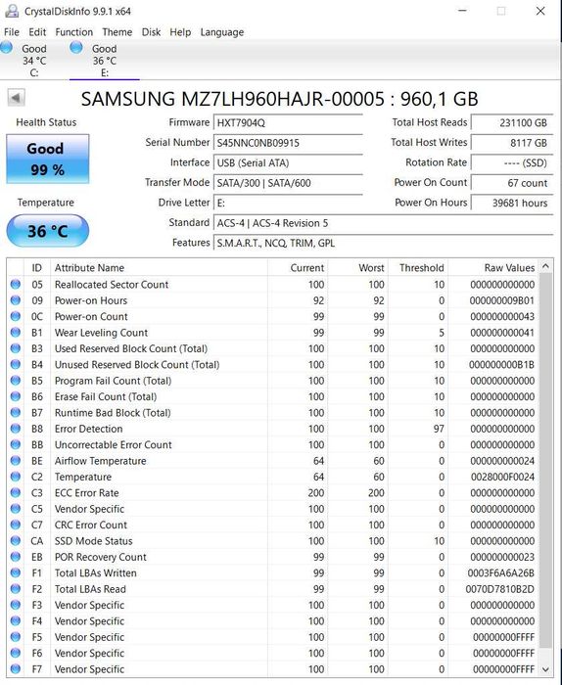Image resolution: width=562 pixels, height=685 pixels.
Task: Go to previous disk with left arrow
Action: pos(17,98)
